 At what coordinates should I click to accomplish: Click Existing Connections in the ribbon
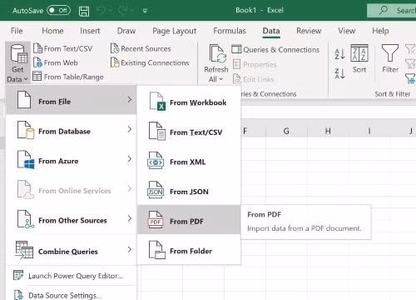tap(150, 62)
